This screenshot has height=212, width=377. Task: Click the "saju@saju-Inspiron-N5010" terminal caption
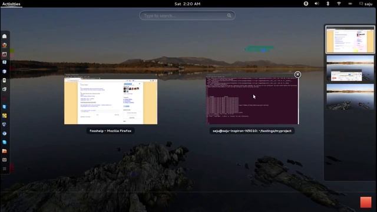(x=252, y=131)
